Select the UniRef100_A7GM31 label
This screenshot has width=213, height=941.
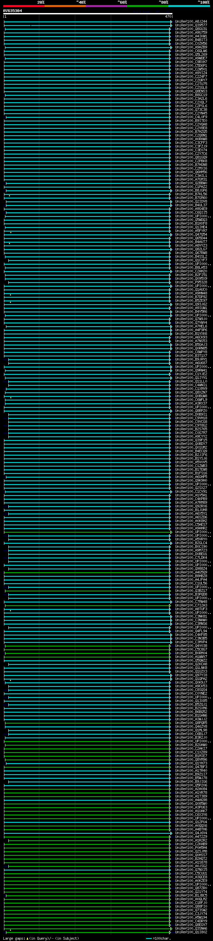tap(191, 179)
